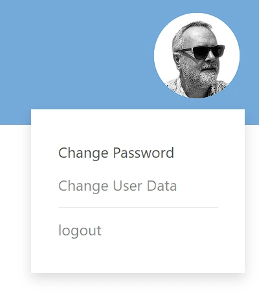
Task: Select Change User Data from the menu
Action: click(117, 186)
